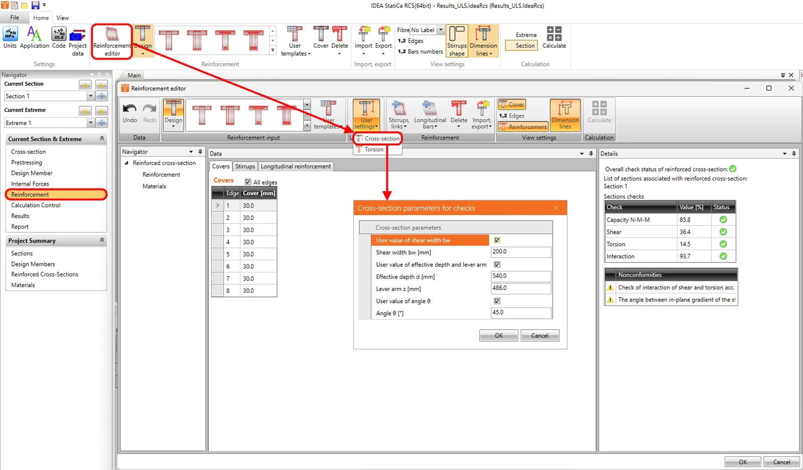Toggle Section extreme option in ribbon
Viewport: 803px width, 470px height.
tap(521, 46)
